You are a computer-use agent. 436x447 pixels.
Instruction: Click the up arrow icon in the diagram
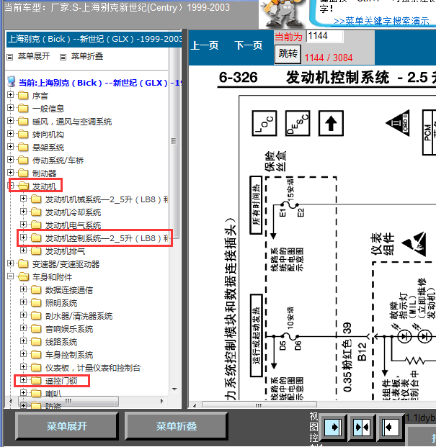[331, 123]
